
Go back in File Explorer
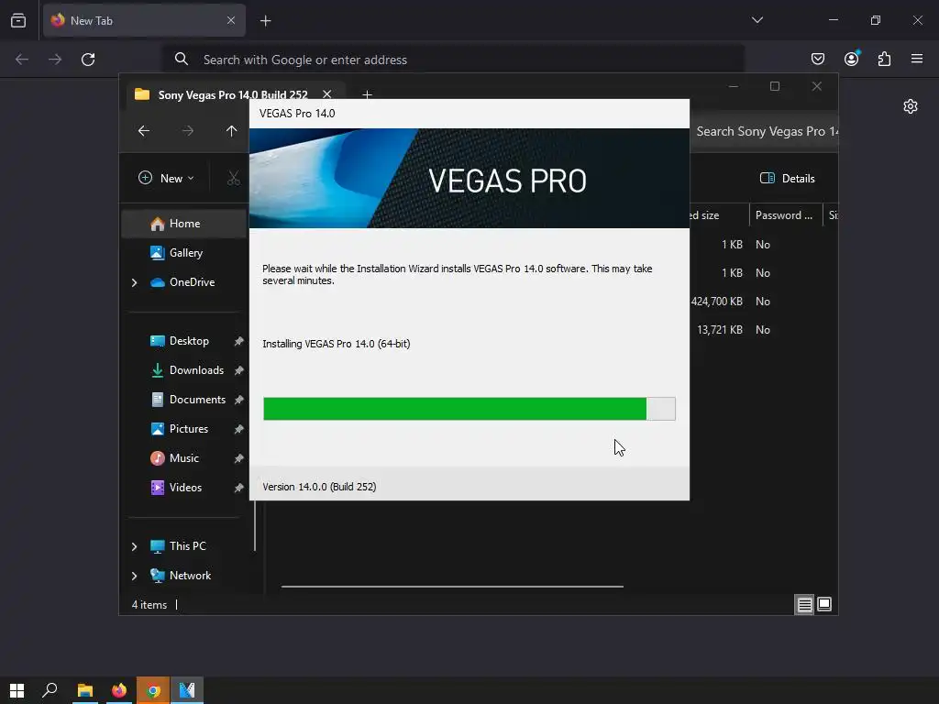[144, 130]
